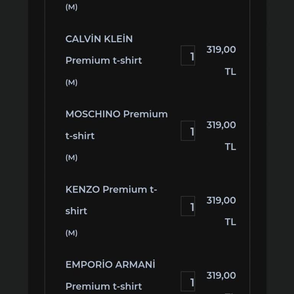Click the EMPORİO ARMANİ brand name

[x=110, y=265]
